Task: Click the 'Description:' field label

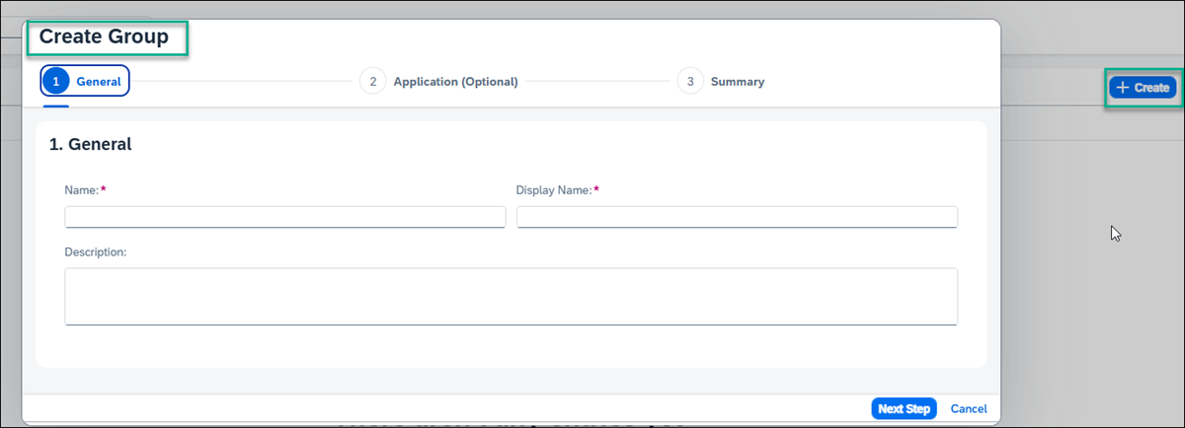Action: (96, 252)
